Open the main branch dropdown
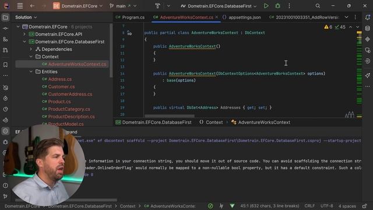 coord(123,6)
